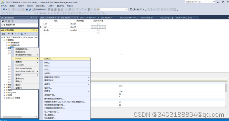Open the 文件(F) menu
This screenshot has width=229, height=121.
click(4, 6)
